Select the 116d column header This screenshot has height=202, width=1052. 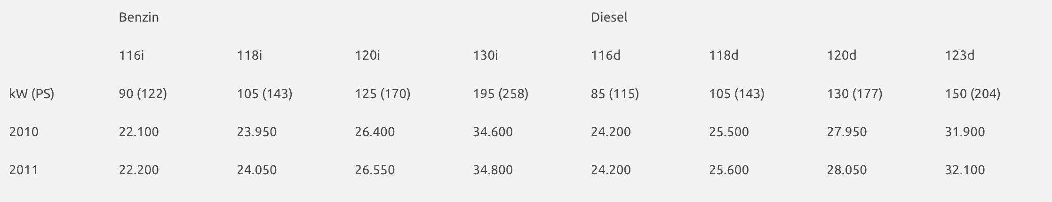click(606, 55)
